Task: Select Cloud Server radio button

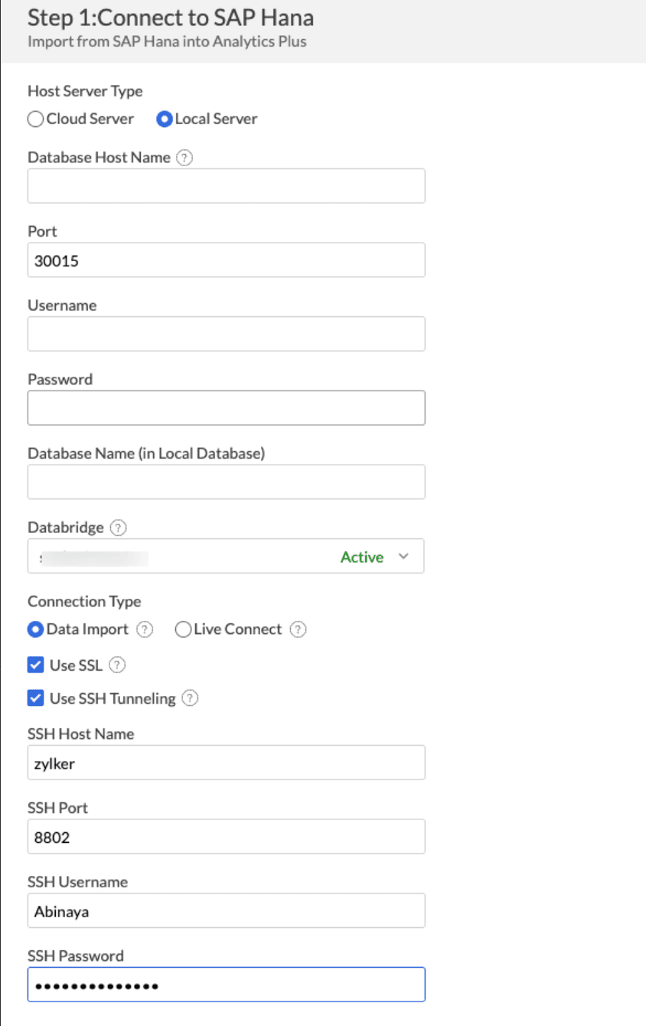Action: pyautogui.click(x=35, y=119)
